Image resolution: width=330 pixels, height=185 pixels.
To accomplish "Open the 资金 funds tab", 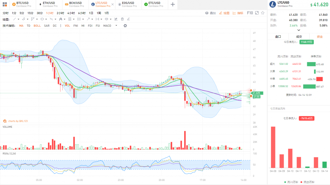I will 320,36.
